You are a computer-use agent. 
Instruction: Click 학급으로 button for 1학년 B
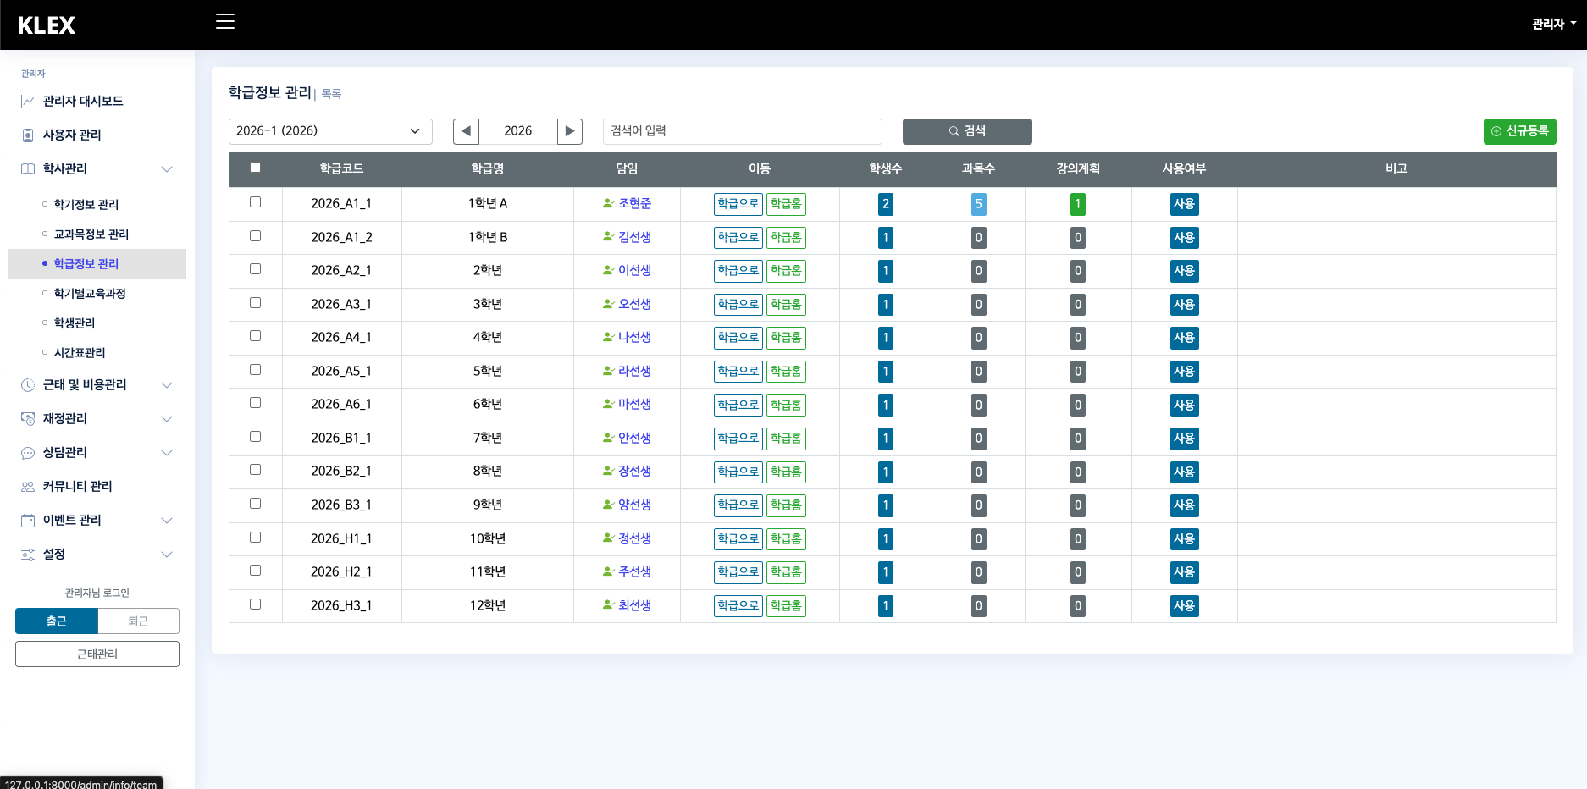tap(738, 238)
